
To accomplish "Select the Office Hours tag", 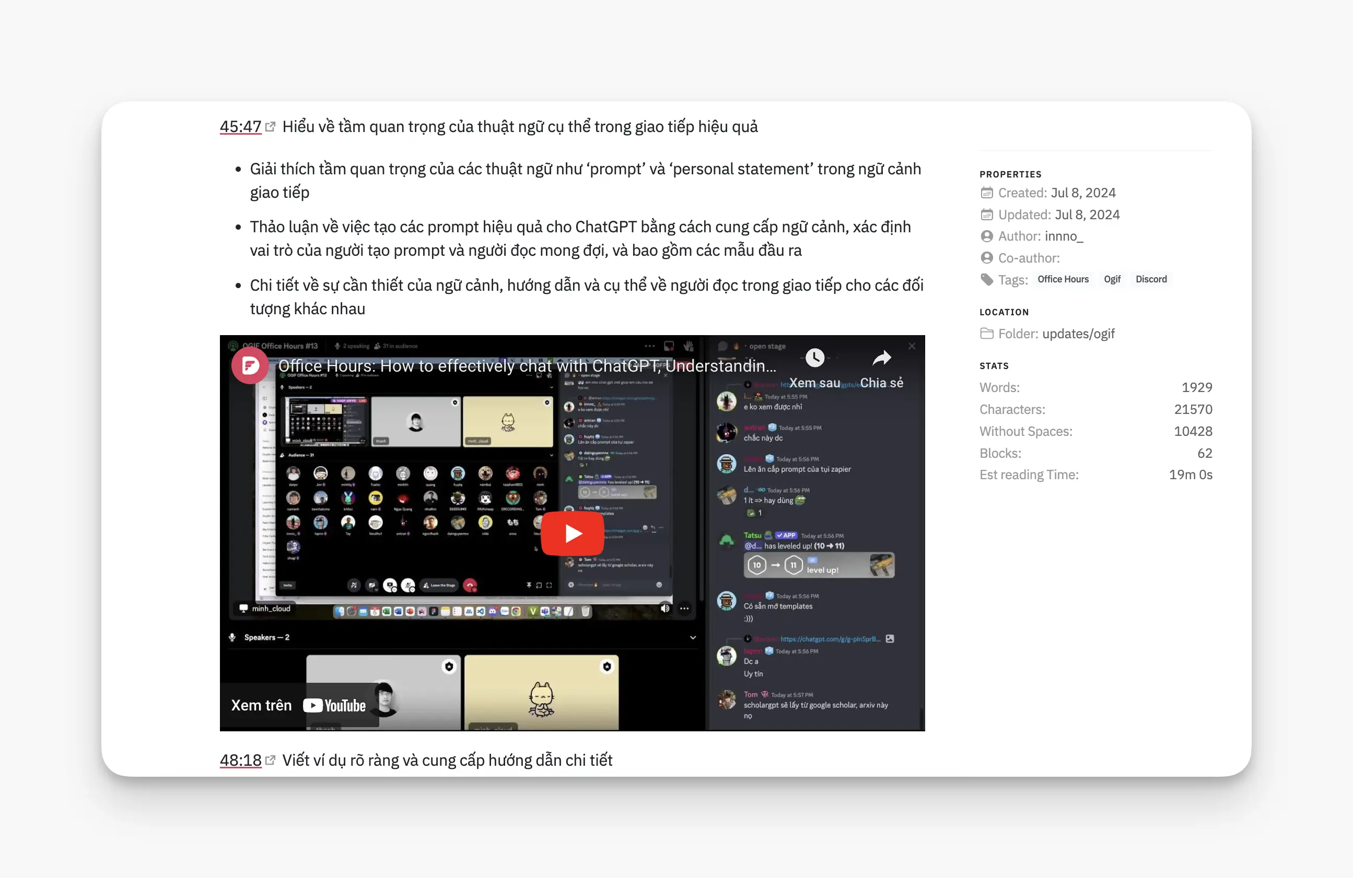I will coord(1063,279).
